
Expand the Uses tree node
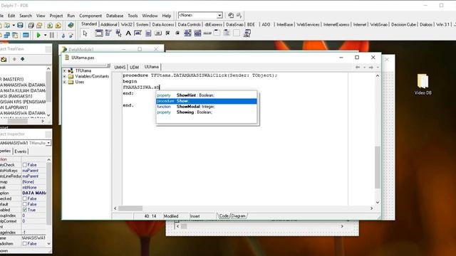tap(65, 82)
